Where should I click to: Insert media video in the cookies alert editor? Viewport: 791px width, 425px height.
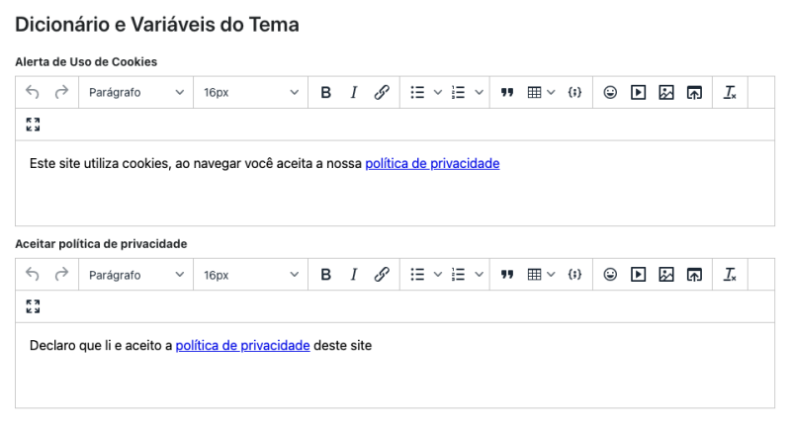coord(639,93)
